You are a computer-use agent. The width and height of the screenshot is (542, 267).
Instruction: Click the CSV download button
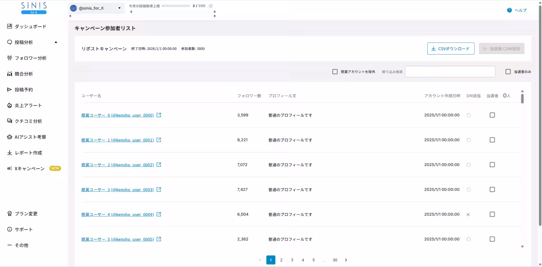(450, 49)
